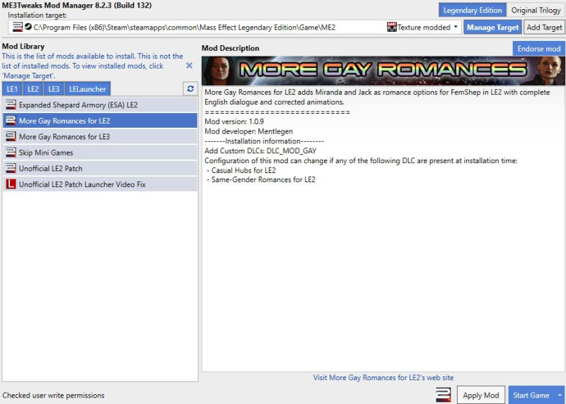The width and height of the screenshot is (566, 404).
Task: Click the Skip Mini Games mod icon
Action: click(x=11, y=153)
